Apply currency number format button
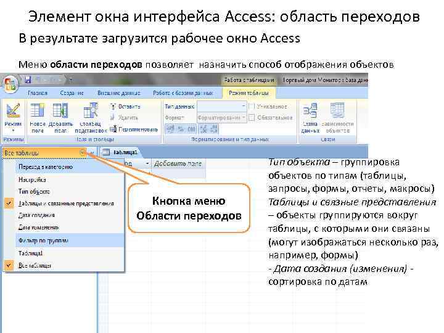 170,129
